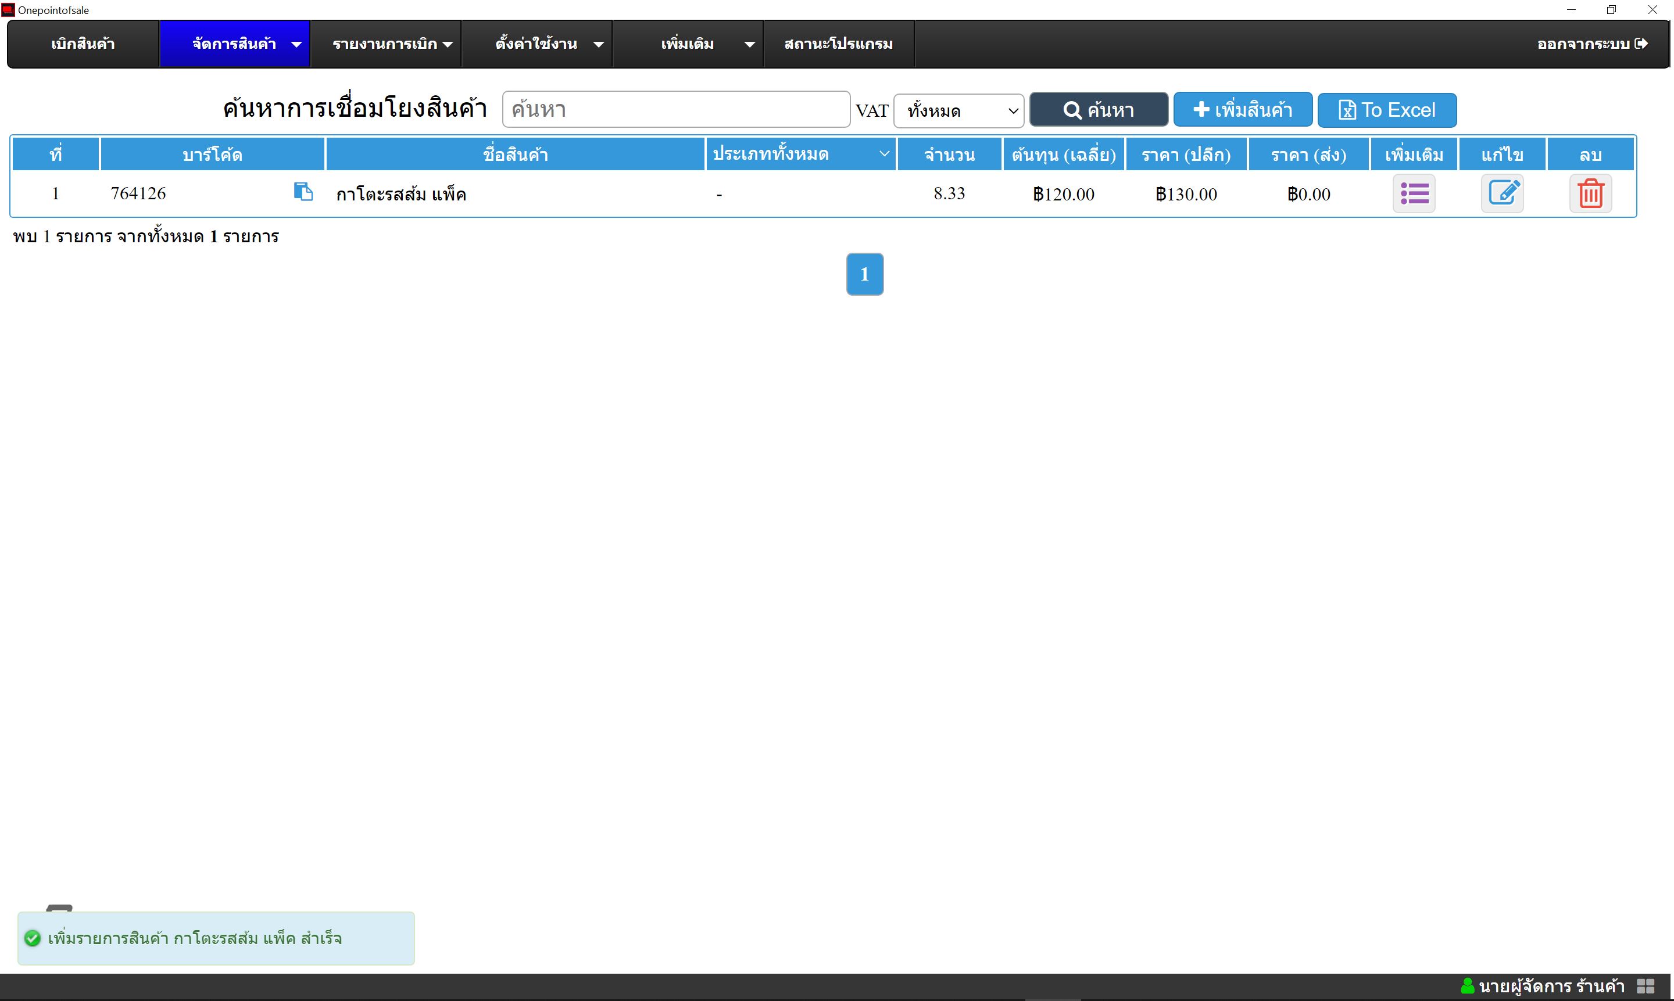Expand the รายงานการเบิก menu arrow

[448, 45]
